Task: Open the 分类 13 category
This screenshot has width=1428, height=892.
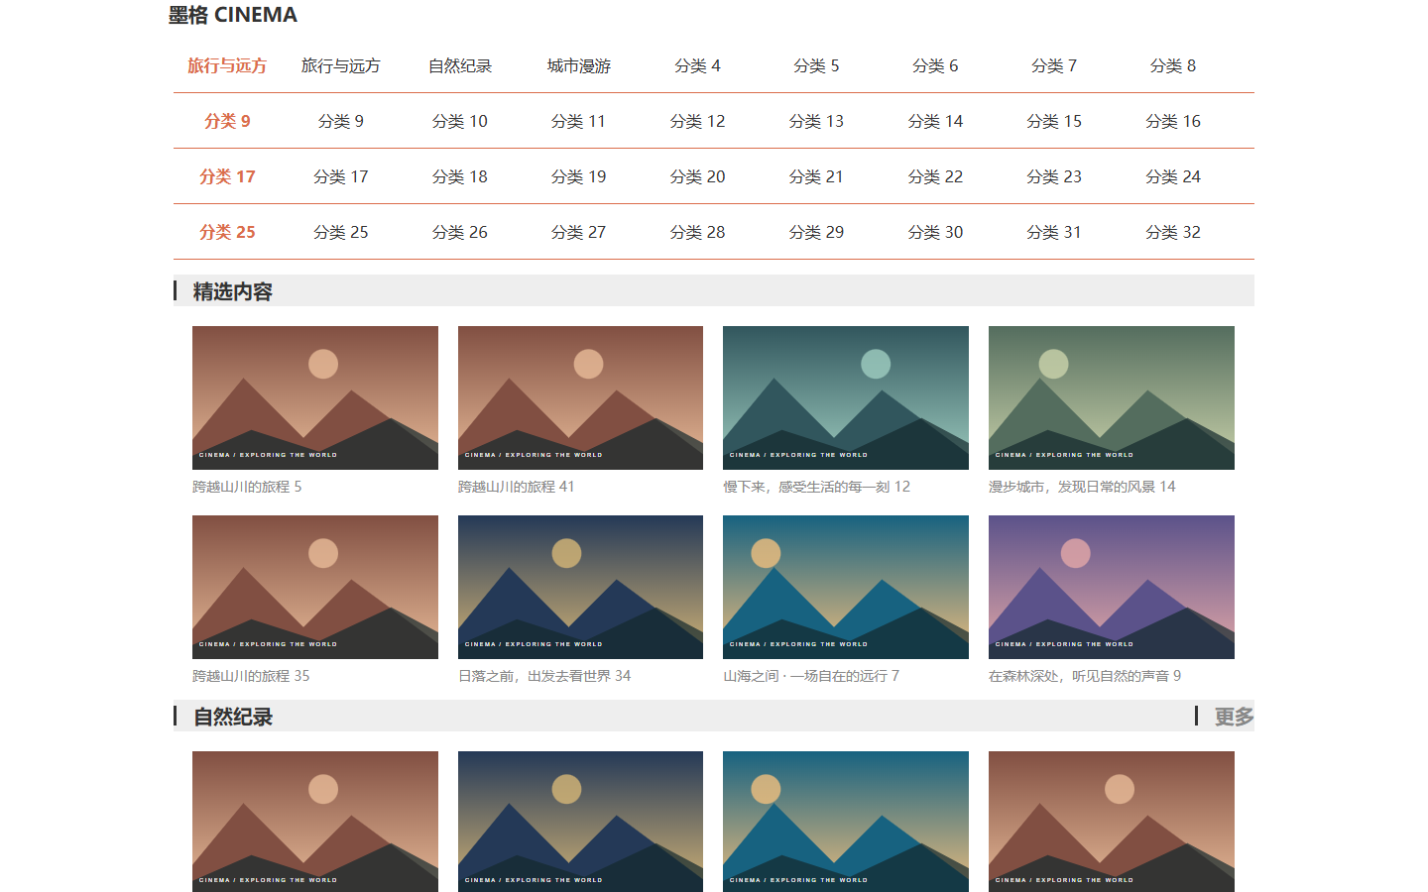Action: coord(816,121)
